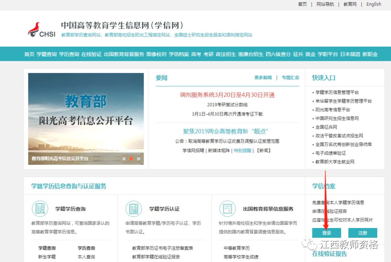The image size is (391, 262).
Task: Open 学历查询 under 学籍学历查询 card
Action: pyautogui.click(x=86, y=248)
